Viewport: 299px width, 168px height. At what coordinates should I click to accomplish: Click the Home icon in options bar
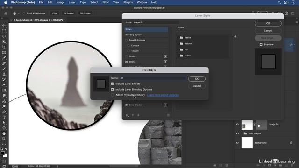pos(6,14)
